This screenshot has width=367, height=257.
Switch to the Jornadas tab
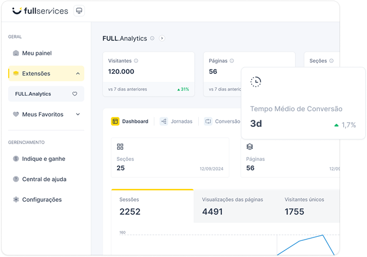pos(176,122)
